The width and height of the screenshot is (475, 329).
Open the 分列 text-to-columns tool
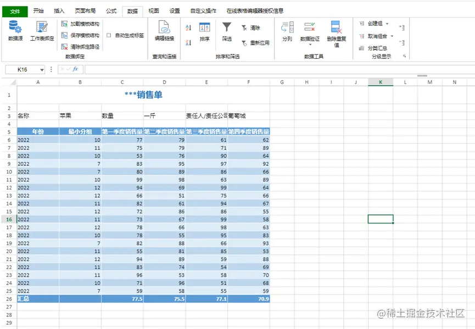click(x=287, y=31)
